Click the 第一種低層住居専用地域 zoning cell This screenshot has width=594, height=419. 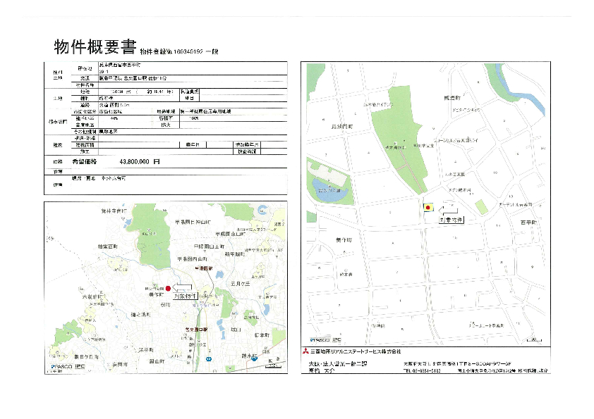[x=210, y=111]
